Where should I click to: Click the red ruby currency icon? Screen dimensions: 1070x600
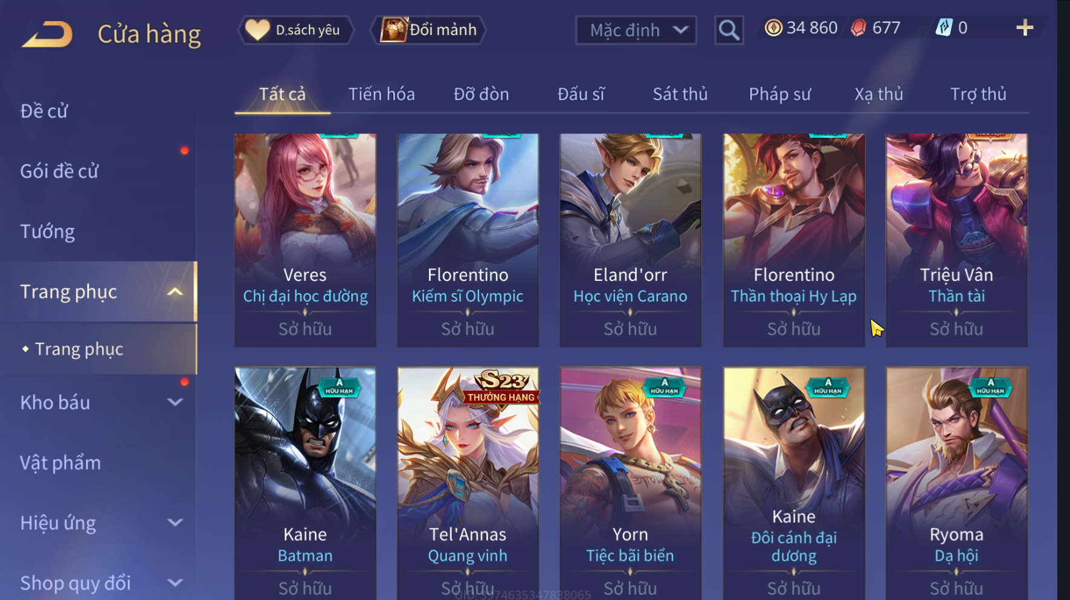tap(858, 28)
